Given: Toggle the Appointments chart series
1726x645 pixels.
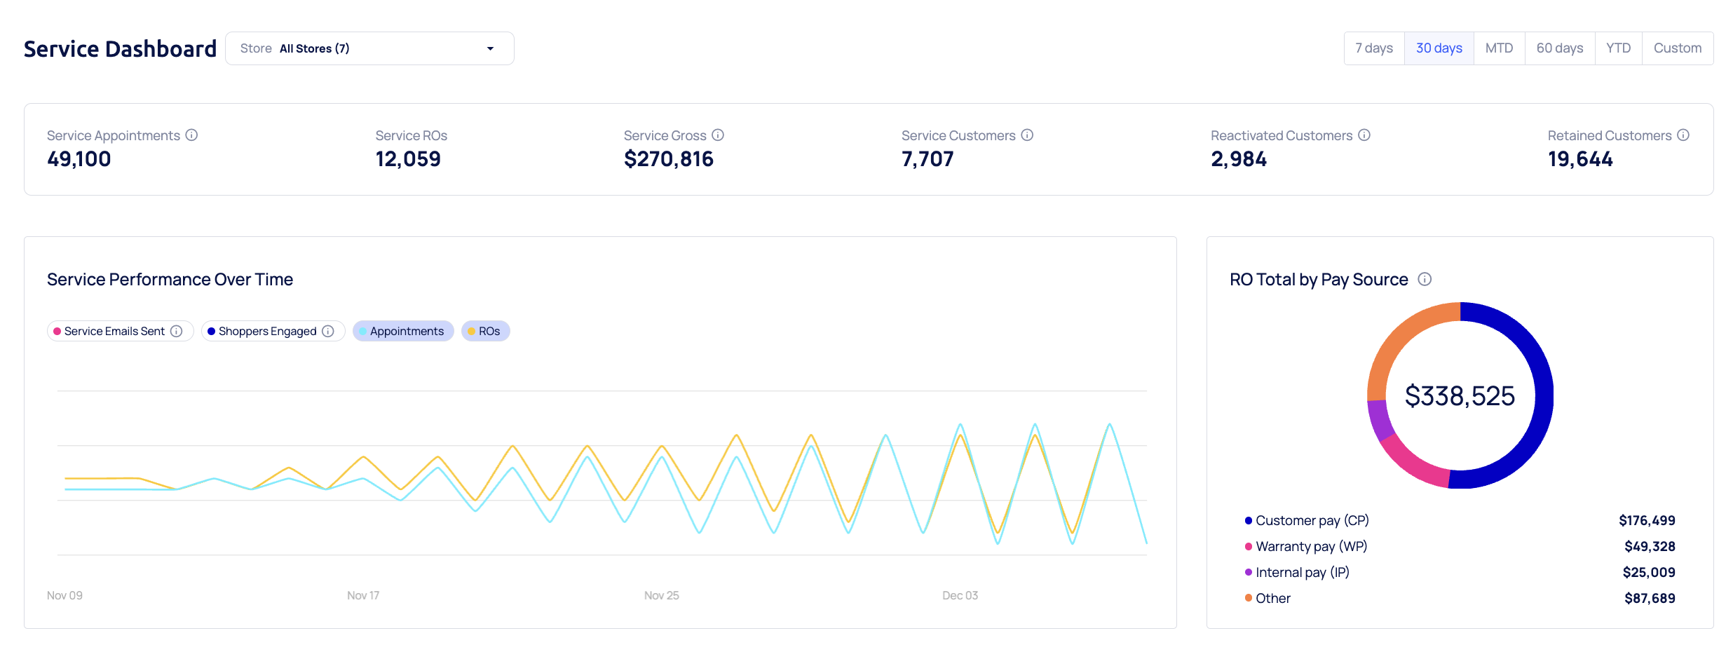Looking at the screenshot, I should click(x=403, y=331).
